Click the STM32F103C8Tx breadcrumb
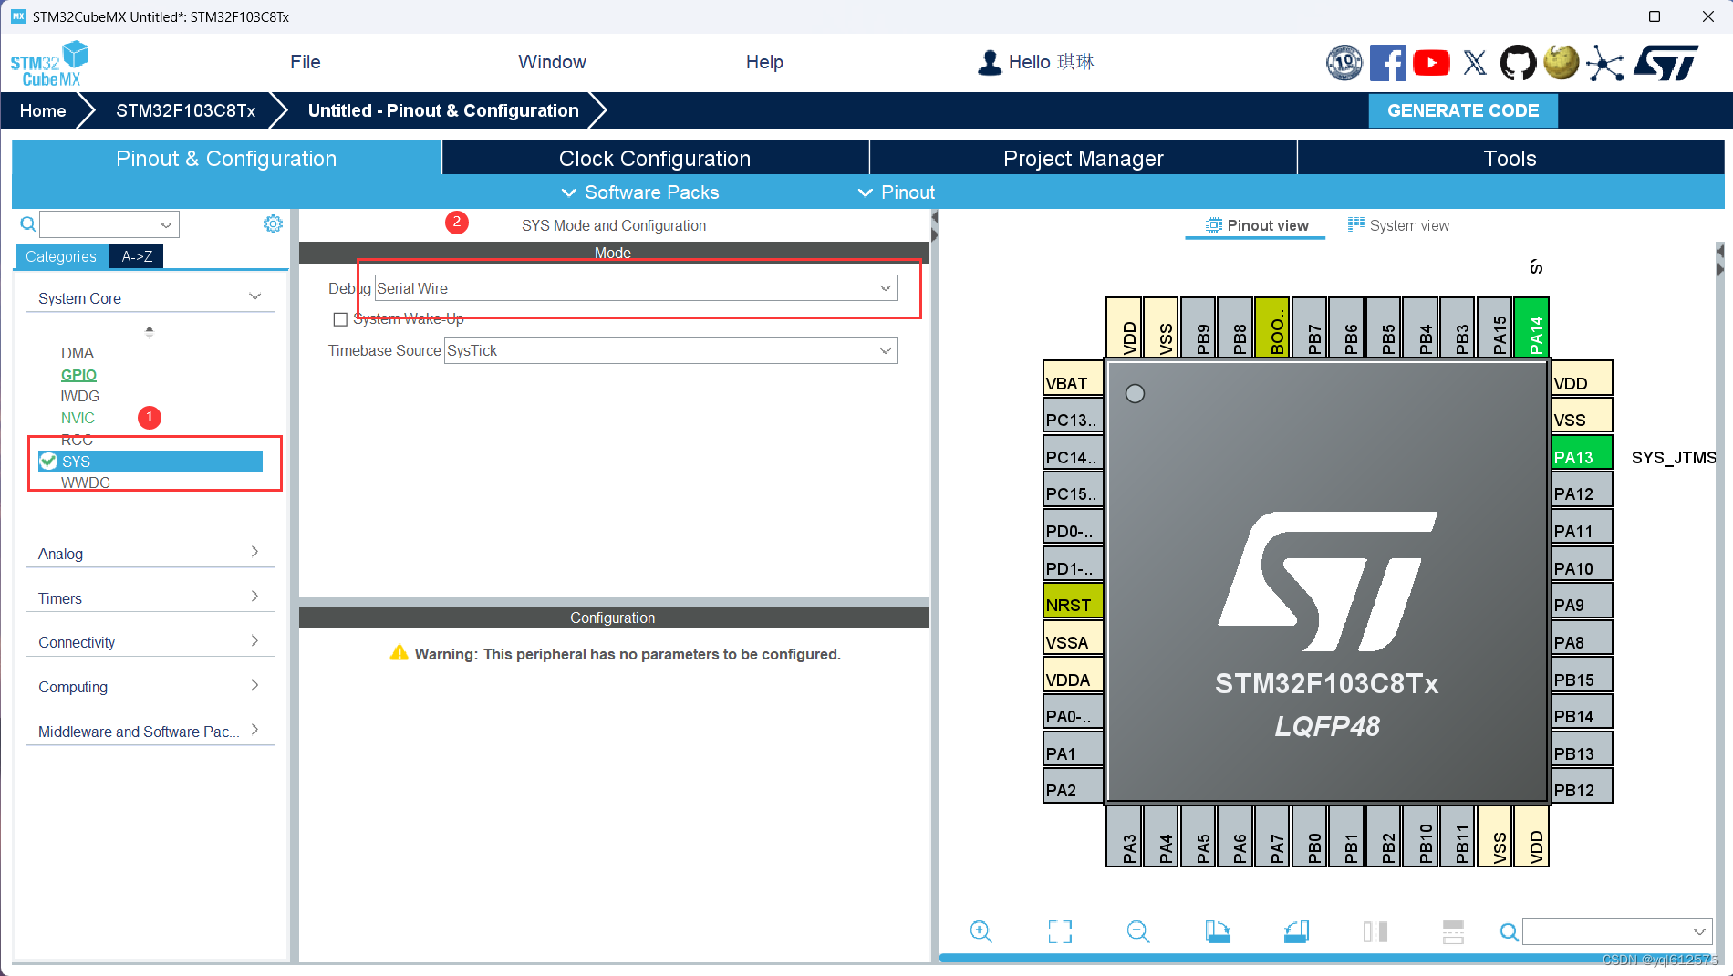 tap(185, 110)
